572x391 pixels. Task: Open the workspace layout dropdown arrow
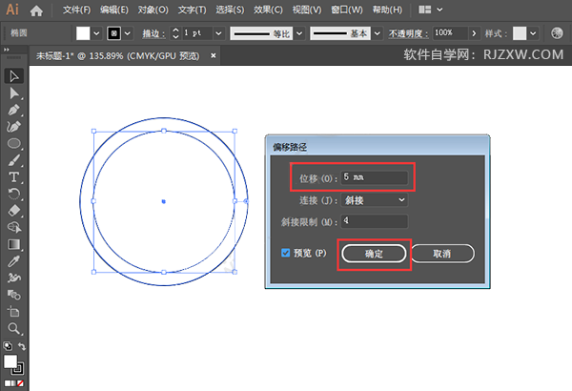click(x=439, y=10)
